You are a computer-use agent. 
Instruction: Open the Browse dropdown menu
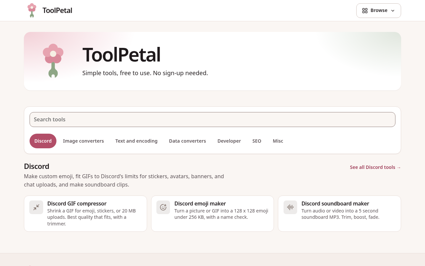pos(379,11)
